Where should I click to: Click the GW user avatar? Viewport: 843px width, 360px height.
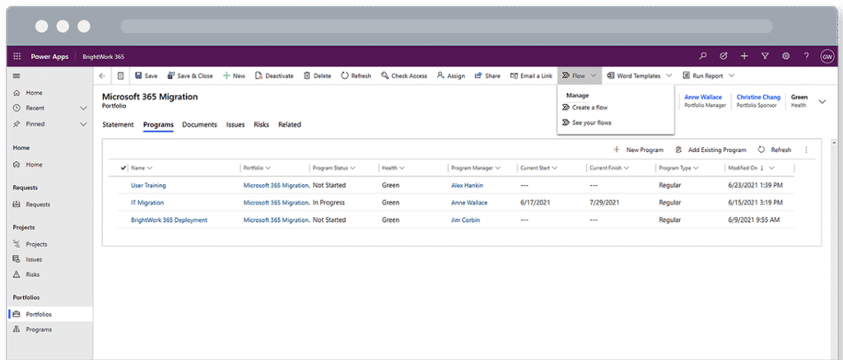[827, 56]
